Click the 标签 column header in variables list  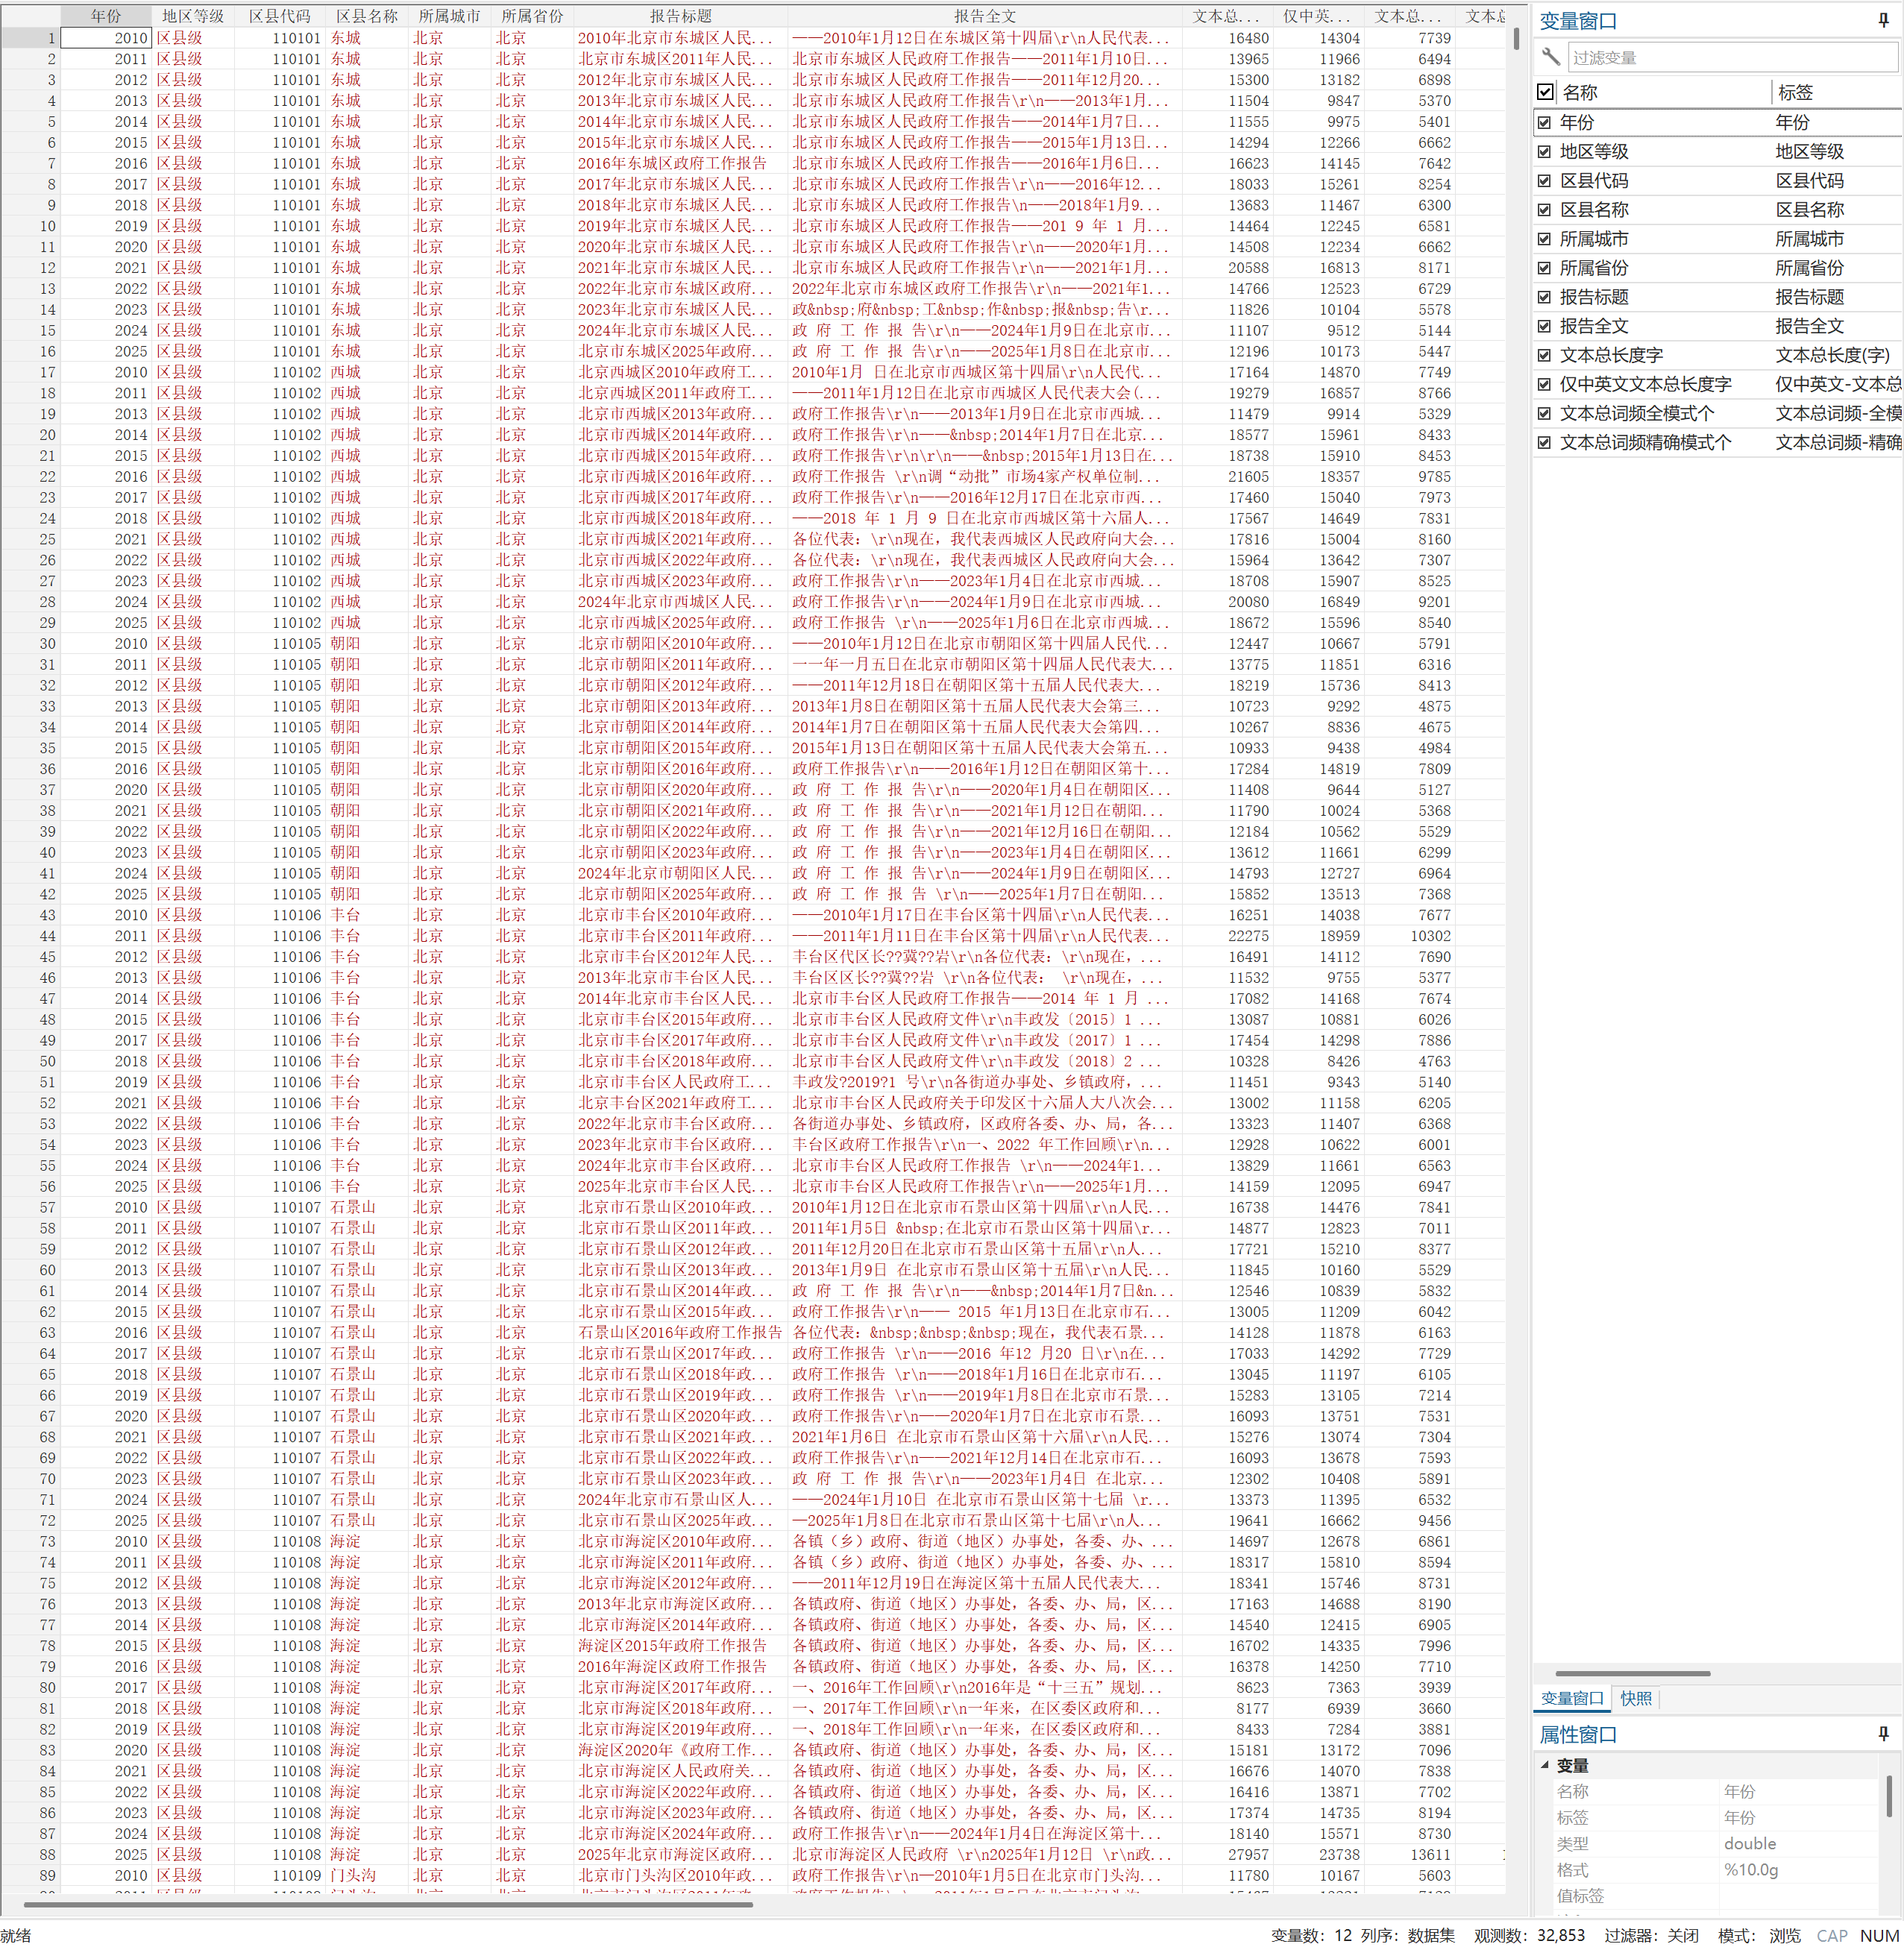click(1795, 92)
